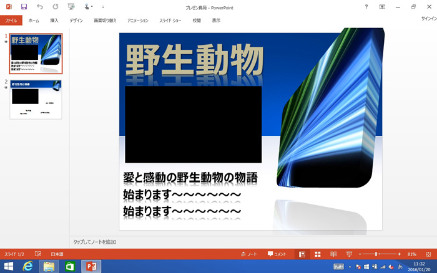Start slideshow from beginning icon
The image size is (437, 273).
(x=71, y=7)
